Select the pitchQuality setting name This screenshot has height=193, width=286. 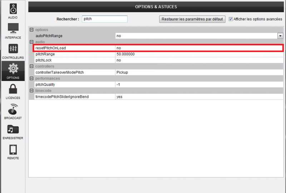(45, 85)
